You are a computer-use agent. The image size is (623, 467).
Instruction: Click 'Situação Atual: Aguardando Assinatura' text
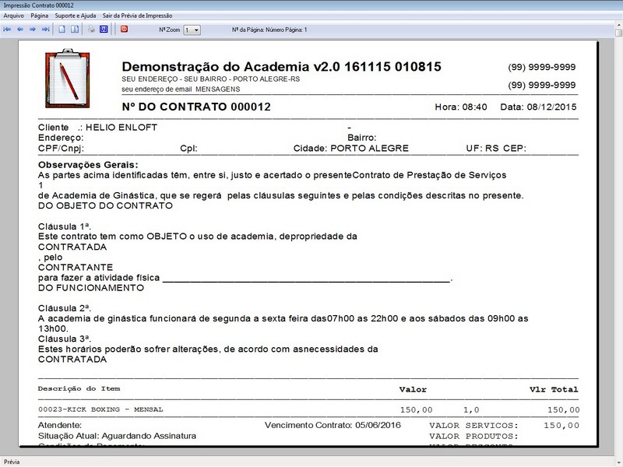(117, 436)
